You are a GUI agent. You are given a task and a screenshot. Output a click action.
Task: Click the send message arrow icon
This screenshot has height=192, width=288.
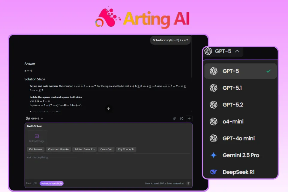[188, 183]
